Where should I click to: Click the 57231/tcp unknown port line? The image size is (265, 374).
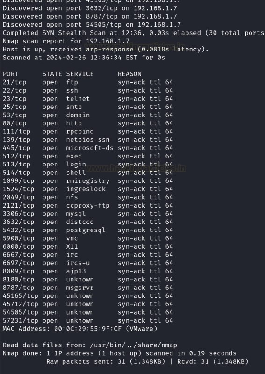[x=88, y=321]
